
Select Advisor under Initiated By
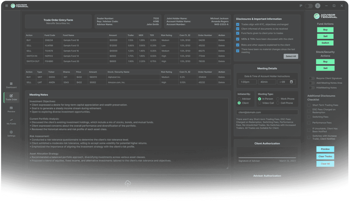[x=239, y=99]
